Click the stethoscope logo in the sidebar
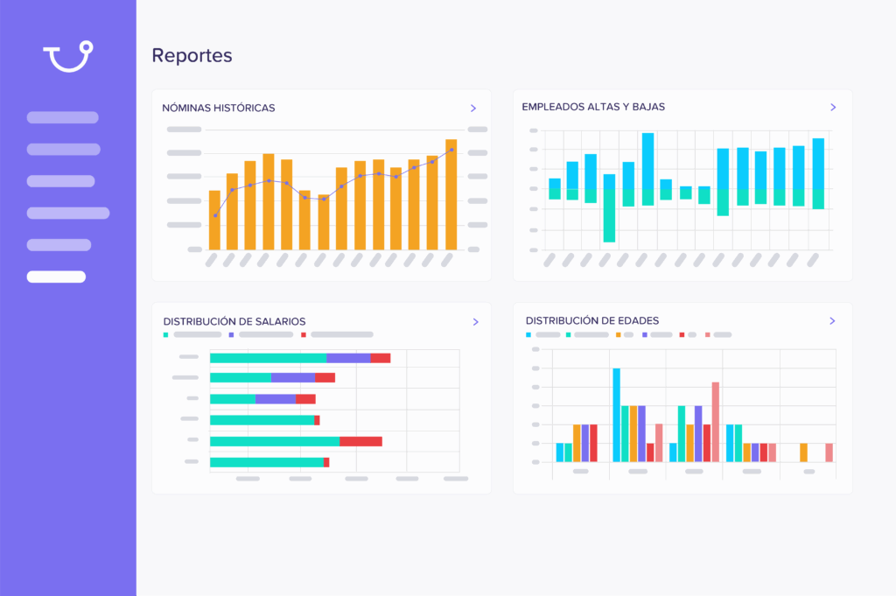The height and width of the screenshot is (596, 896). (68, 56)
